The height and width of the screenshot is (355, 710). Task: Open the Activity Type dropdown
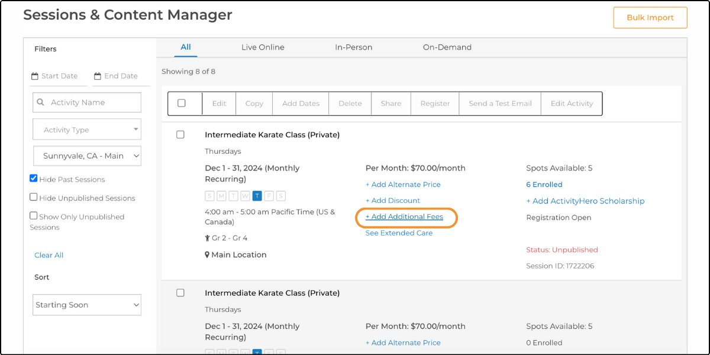87,130
